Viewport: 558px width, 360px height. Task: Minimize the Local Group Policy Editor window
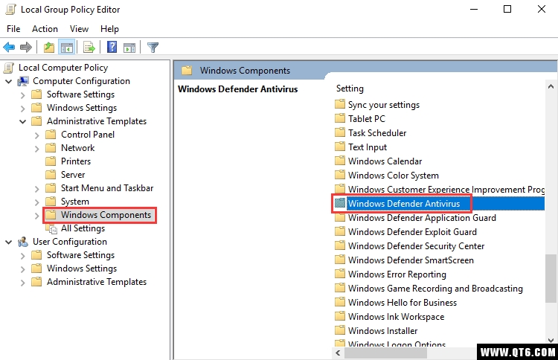(x=474, y=9)
